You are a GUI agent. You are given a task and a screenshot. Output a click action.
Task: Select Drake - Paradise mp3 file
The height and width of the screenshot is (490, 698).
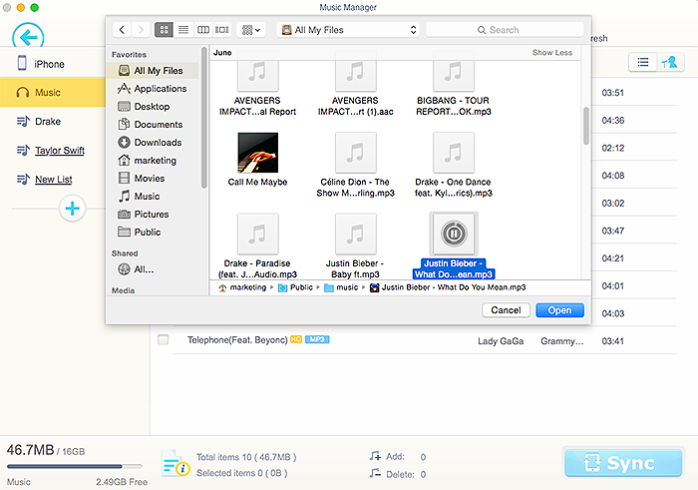tap(257, 246)
